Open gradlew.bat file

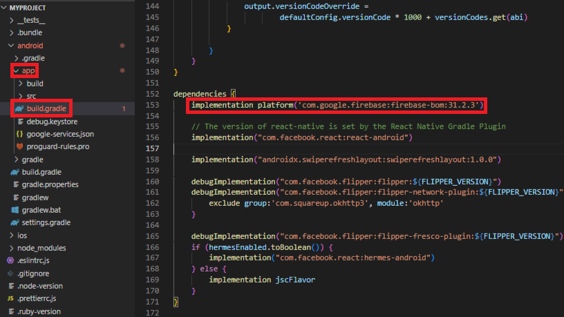coord(41,210)
